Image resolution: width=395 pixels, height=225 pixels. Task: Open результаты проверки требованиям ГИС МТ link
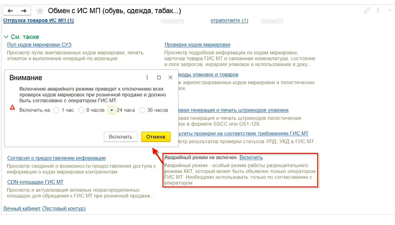coord(243,134)
